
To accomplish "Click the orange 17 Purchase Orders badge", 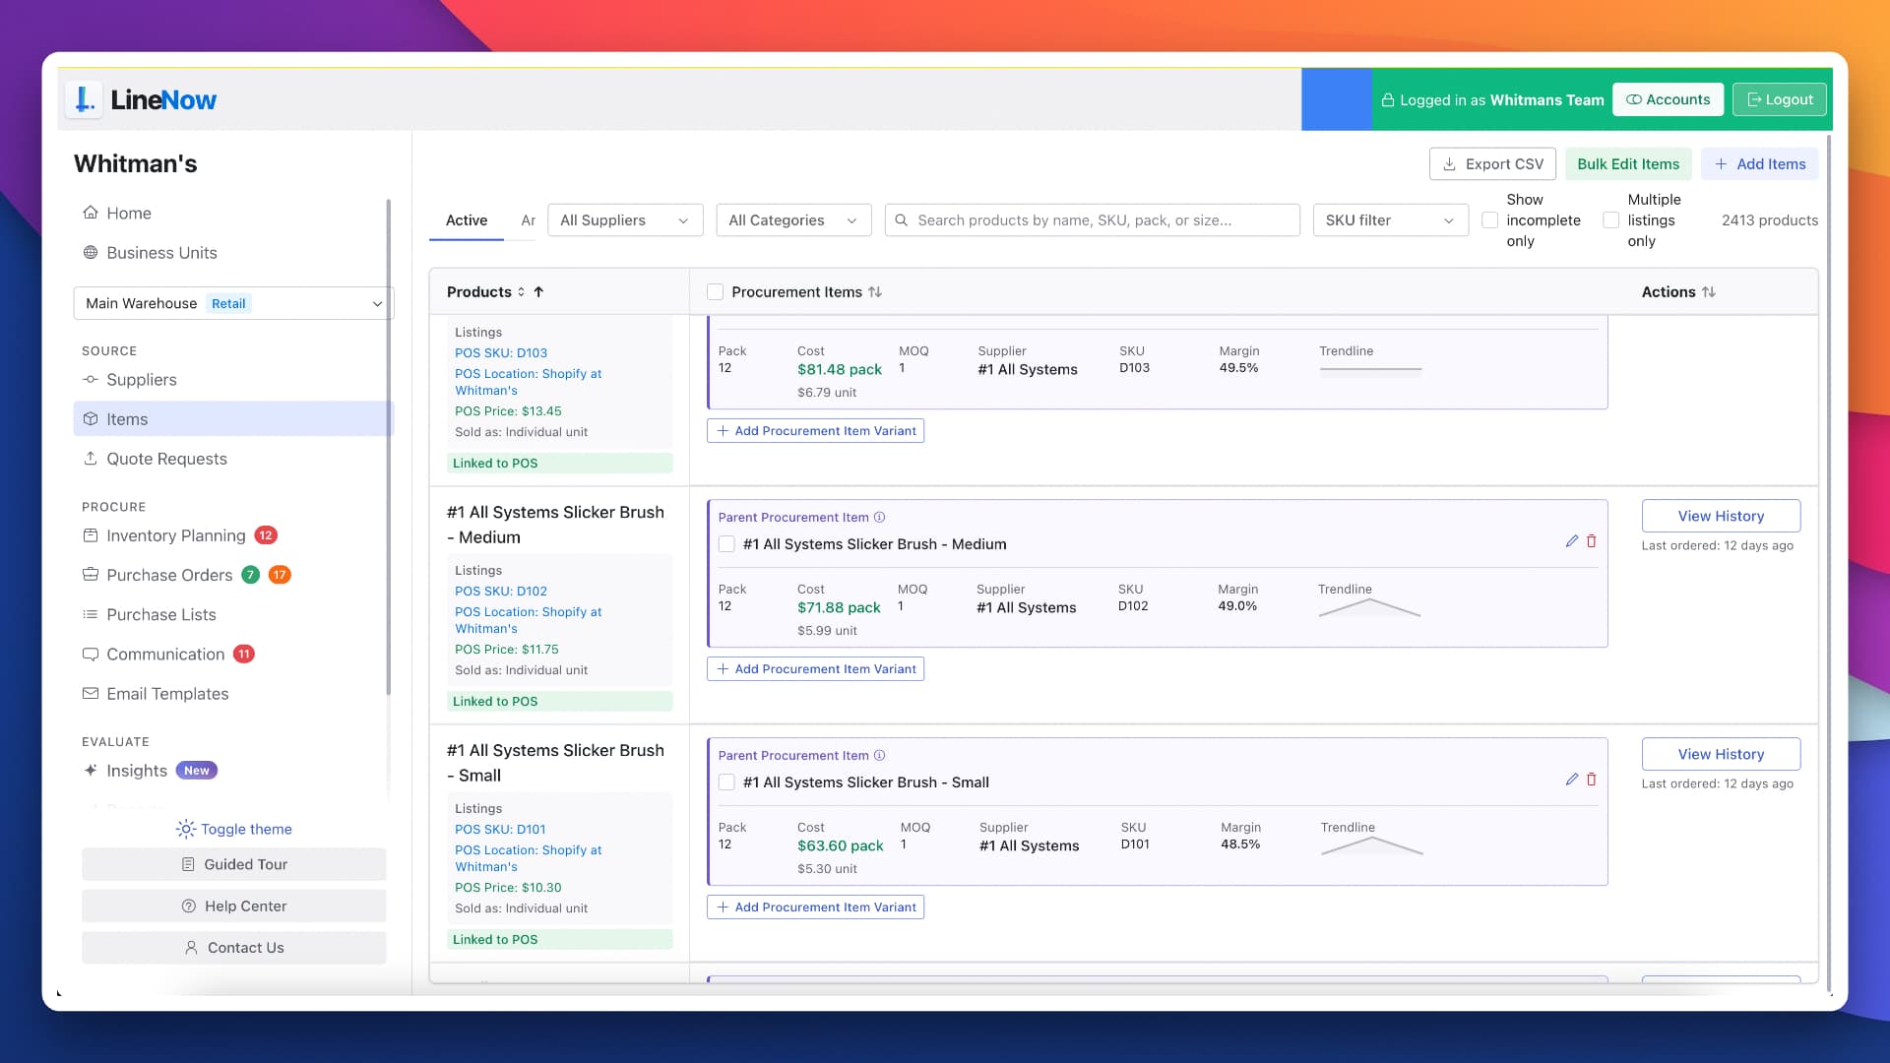I will pyautogui.click(x=280, y=575).
